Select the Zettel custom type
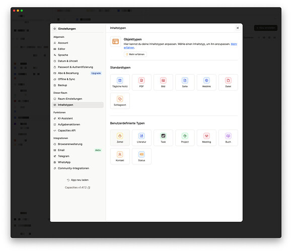 pos(120,138)
